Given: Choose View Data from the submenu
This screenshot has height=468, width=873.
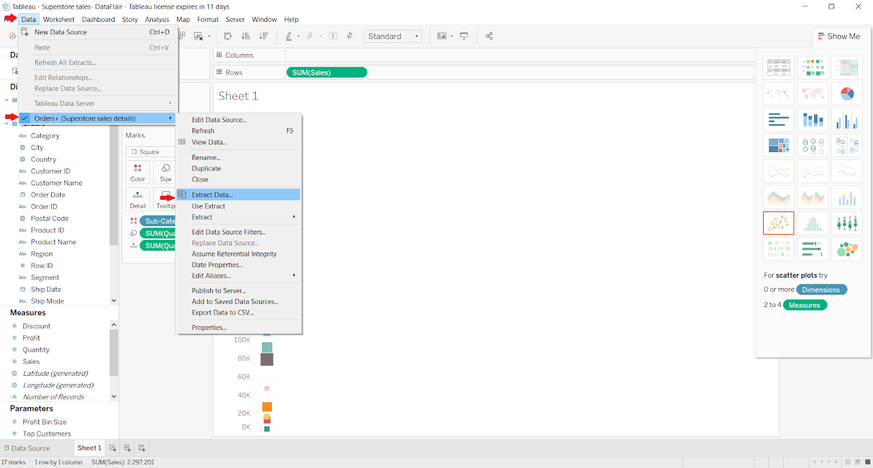Looking at the screenshot, I should coord(209,142).
